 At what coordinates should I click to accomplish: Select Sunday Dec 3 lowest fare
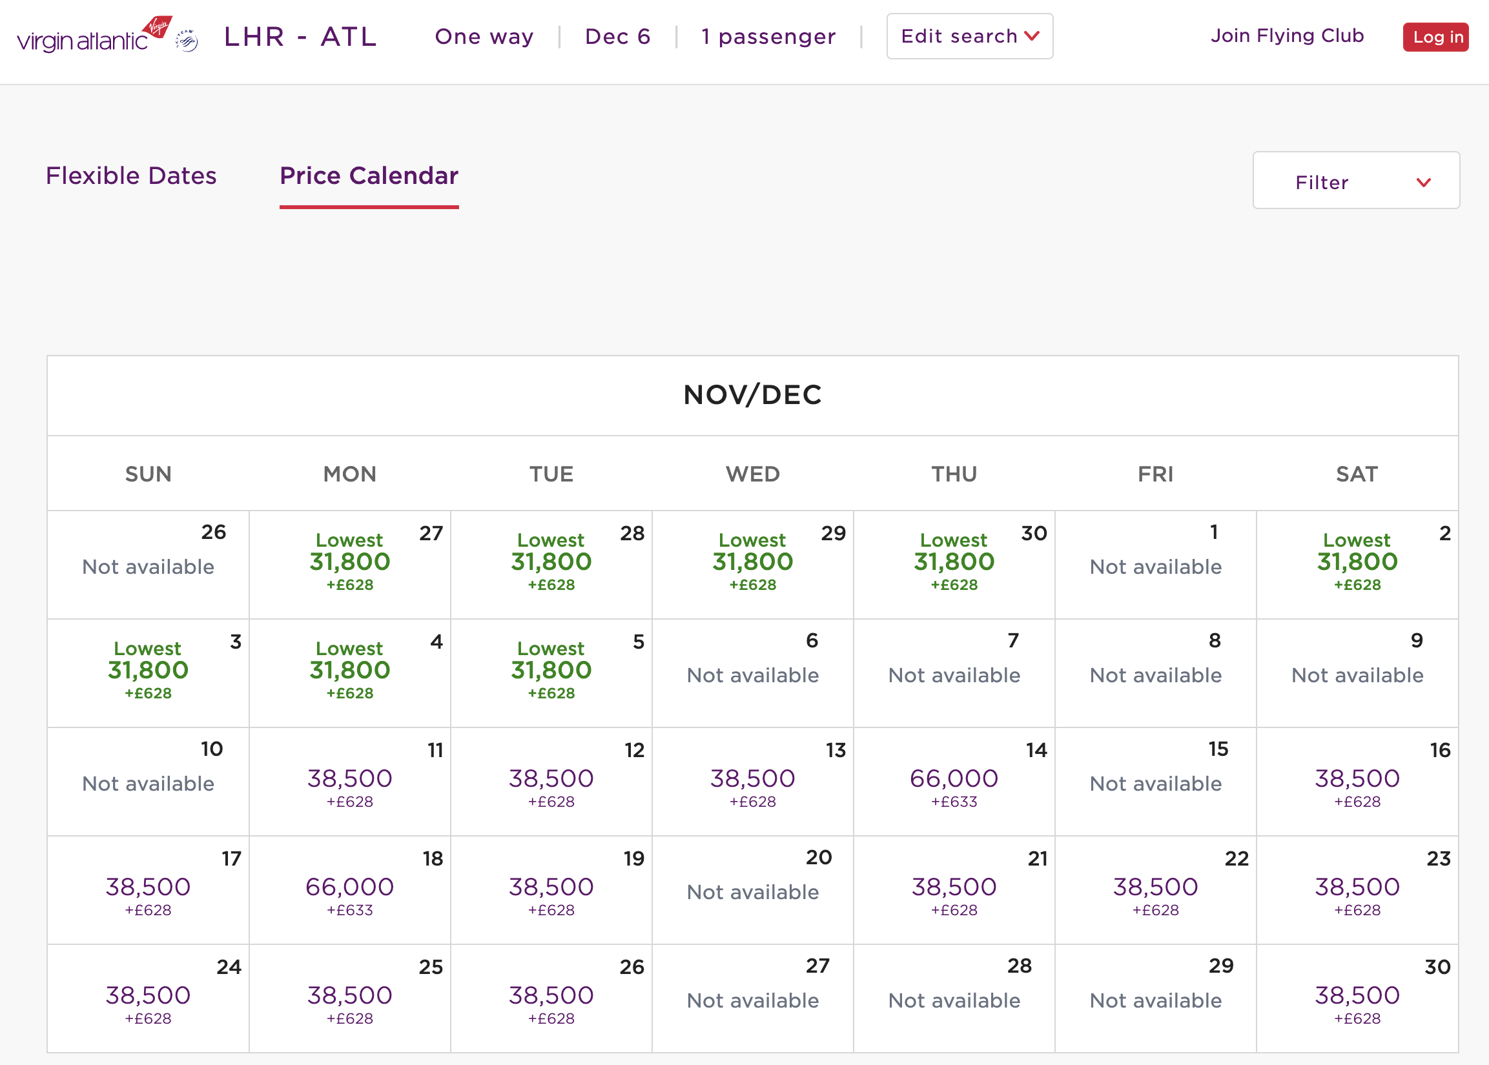149,673
